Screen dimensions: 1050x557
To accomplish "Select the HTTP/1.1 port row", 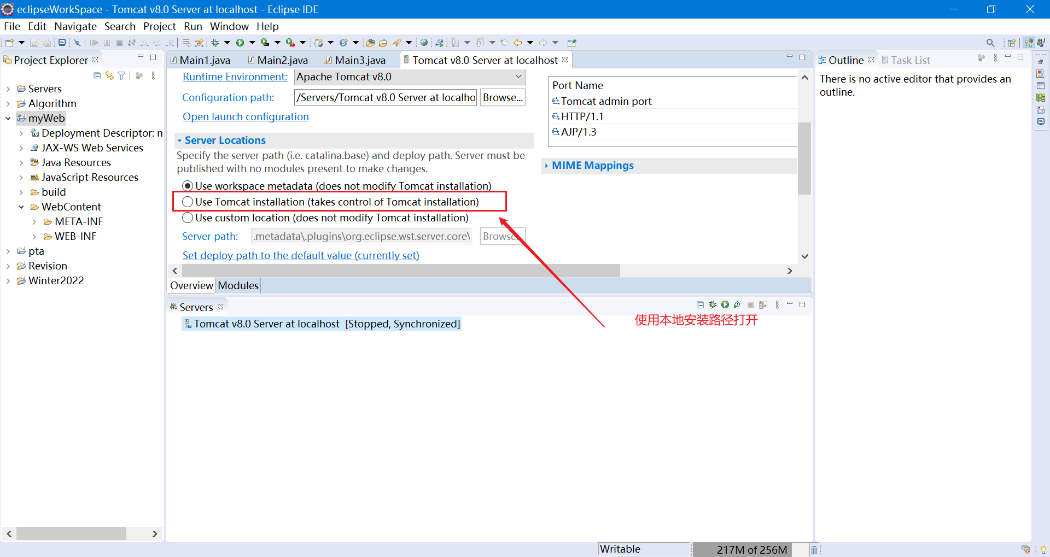I will [673, 116].
